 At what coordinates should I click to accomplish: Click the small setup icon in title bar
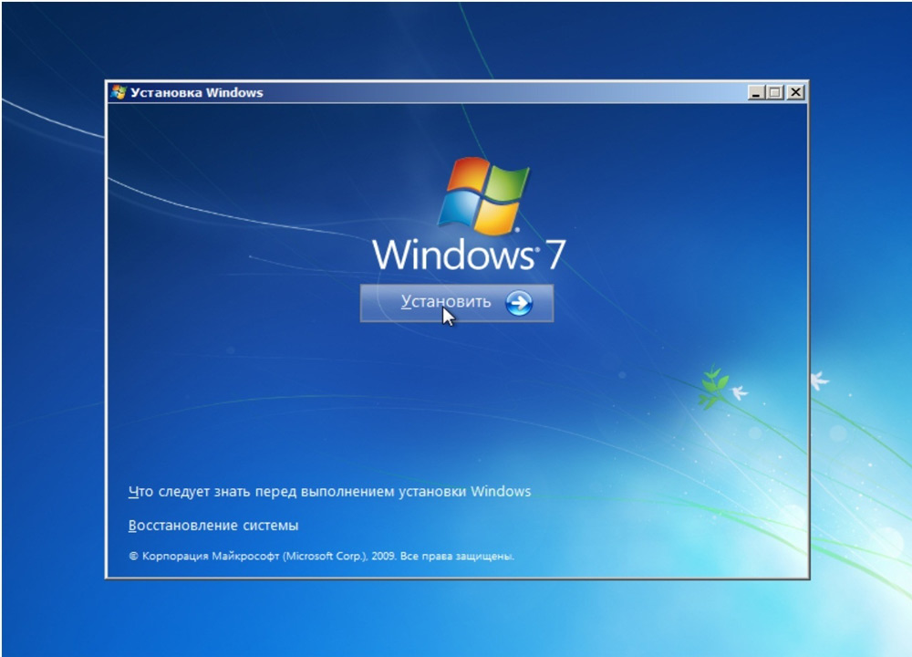(x=119, y=92)
